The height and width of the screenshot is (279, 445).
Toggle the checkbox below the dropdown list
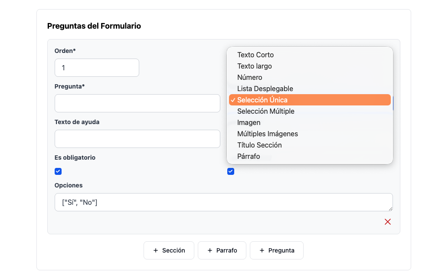click(x=231, y=171)
